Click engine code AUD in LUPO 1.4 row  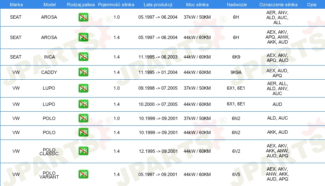click(x=277, y=104)
